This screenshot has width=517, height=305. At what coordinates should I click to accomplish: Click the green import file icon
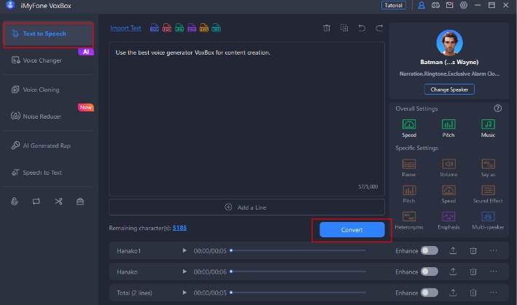click(179, 28)
